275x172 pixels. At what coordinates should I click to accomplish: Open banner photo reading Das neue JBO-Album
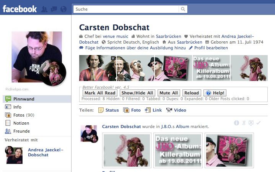click(211, 68)
